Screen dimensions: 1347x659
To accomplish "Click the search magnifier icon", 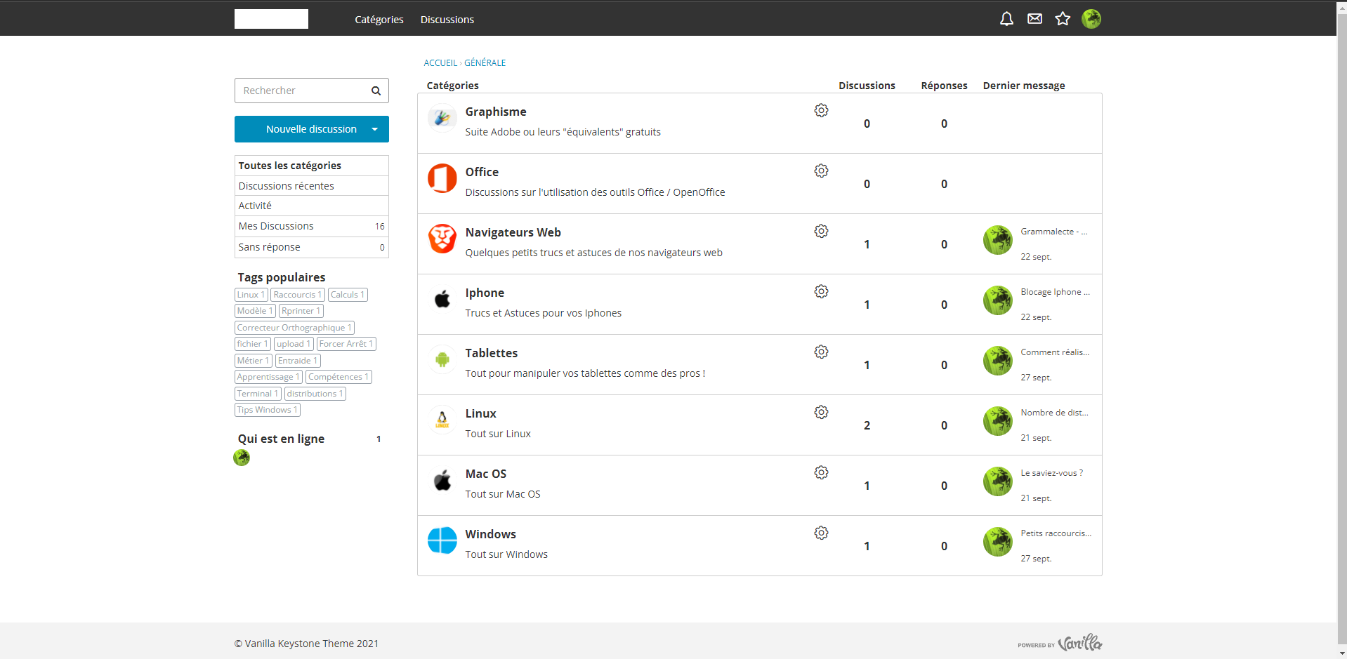I will (x=376, y=91).
